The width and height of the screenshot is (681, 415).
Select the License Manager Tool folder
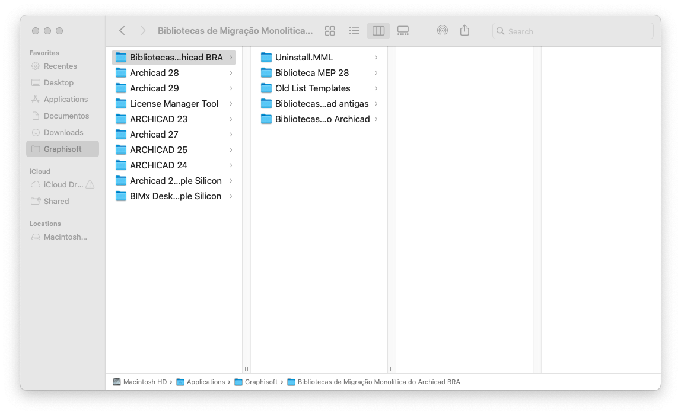174,104
